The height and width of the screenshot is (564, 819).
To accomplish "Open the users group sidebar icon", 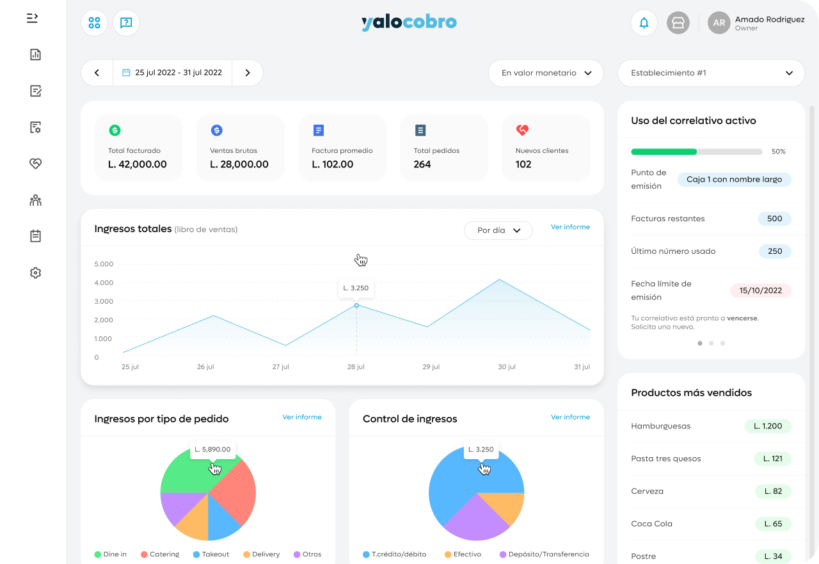I will (x=35, y=200).
